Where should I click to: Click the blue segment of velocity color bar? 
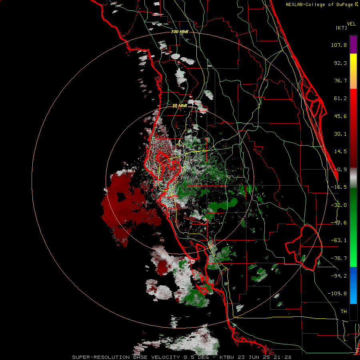(x=353, y=285)
